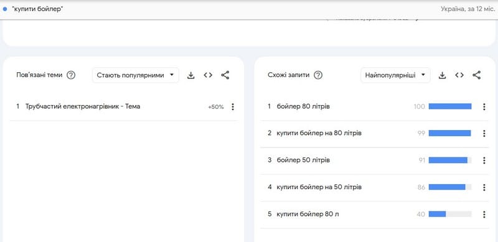This screenshot has height=242, width=498.
Task: Open query купити бойлер на 80 літрів
Action: pyautogui.click(x=319, y=133)
